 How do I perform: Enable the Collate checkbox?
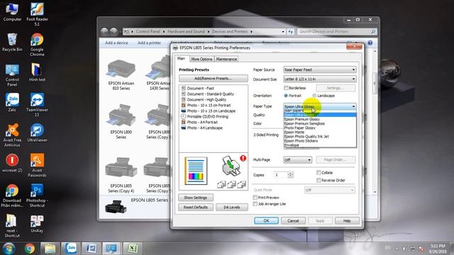[319, 173]
